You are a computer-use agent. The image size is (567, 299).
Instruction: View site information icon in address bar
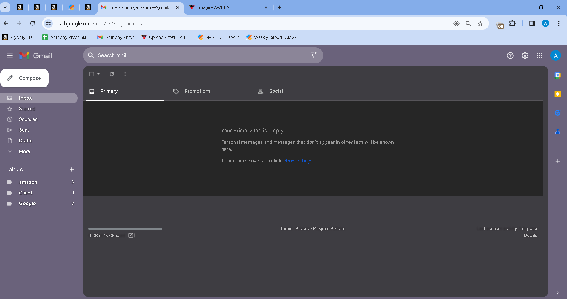pyautogui.click(x=48, y=23)
